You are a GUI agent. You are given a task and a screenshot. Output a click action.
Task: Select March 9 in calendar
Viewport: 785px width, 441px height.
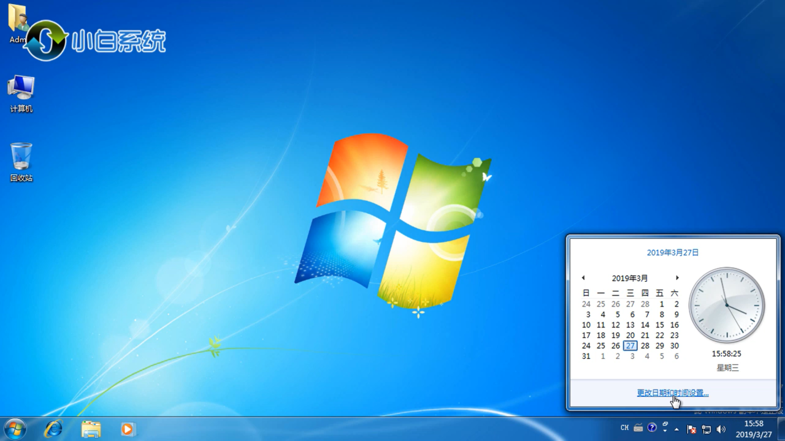pos(676,314)
